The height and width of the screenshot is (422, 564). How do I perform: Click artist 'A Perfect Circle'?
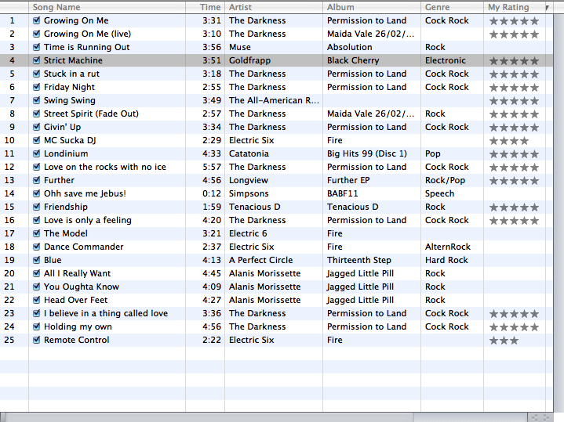click(260, 260)
